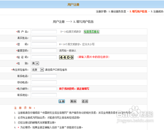The image size is (164, 130).
Task: Click hint text 请选择户口所在省市
Action: point(56,70)
